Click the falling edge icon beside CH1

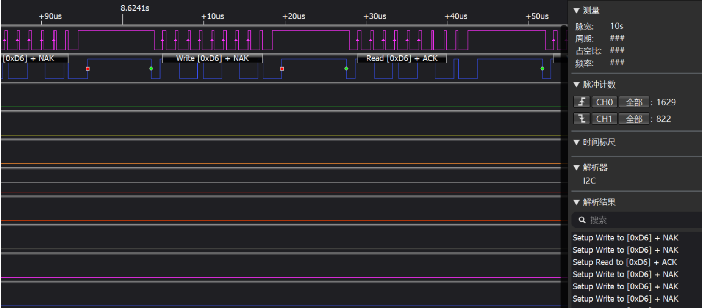(582, 119)
